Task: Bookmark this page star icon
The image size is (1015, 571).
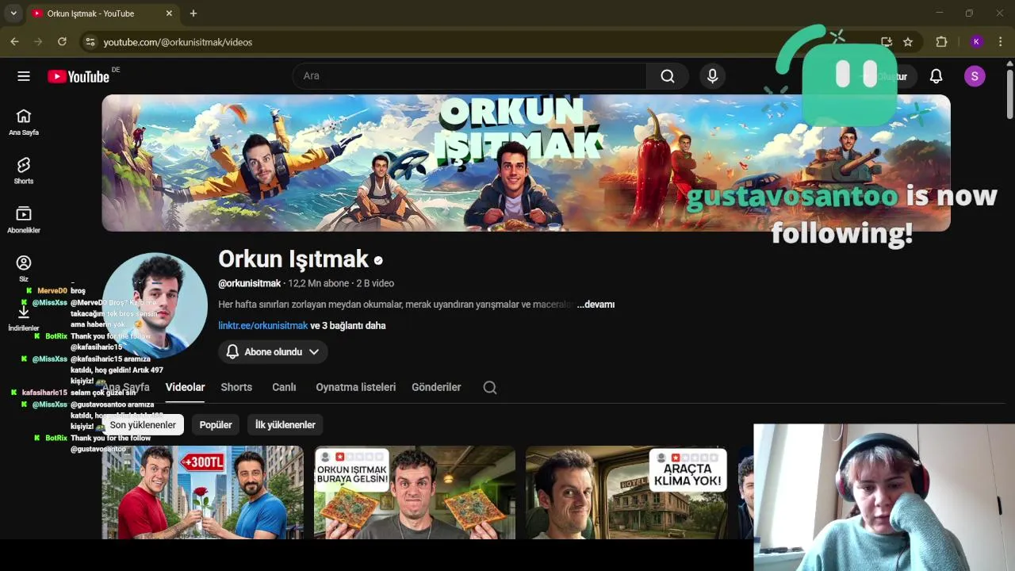Action: pyautogui.click(x=908, y=42)
